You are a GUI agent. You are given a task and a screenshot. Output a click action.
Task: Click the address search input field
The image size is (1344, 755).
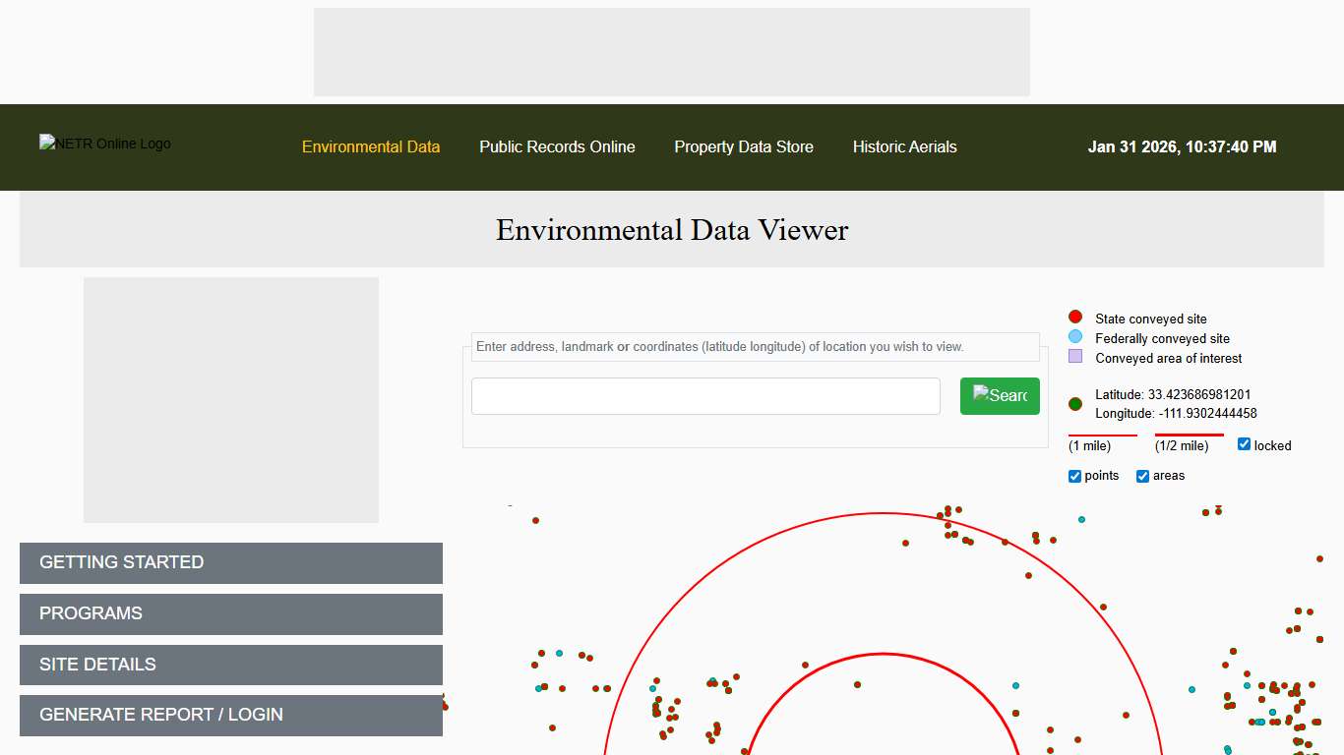click(704, 395)
